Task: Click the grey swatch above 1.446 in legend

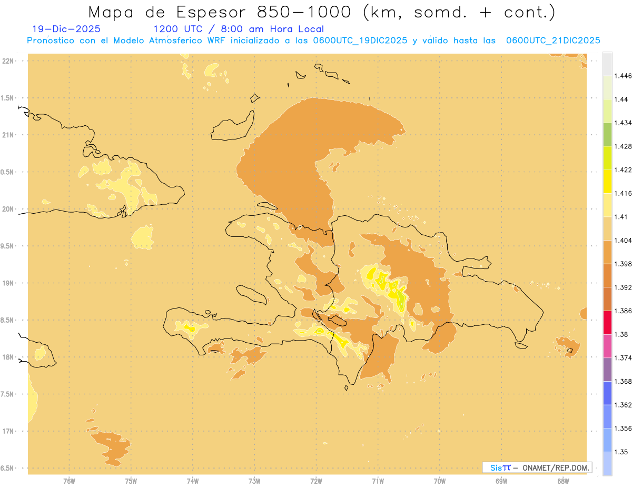Action: tap(607, 64)
